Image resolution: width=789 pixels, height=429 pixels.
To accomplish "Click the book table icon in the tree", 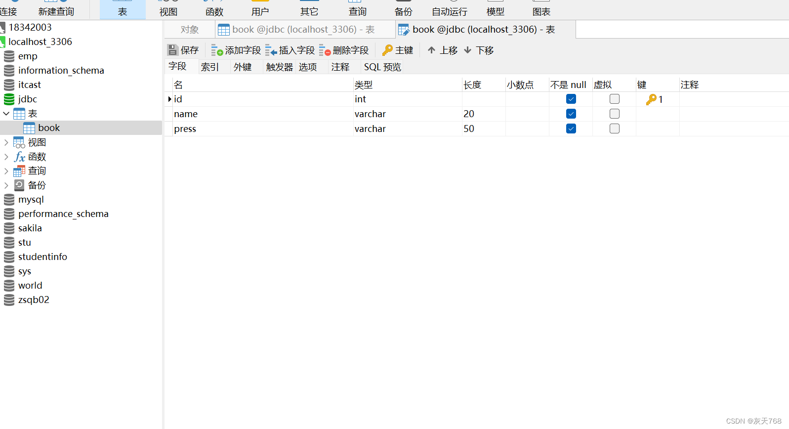I will tap(29, 128).
